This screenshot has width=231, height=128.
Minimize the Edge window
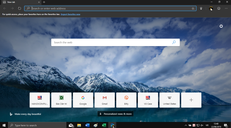(x=212, y=2)
